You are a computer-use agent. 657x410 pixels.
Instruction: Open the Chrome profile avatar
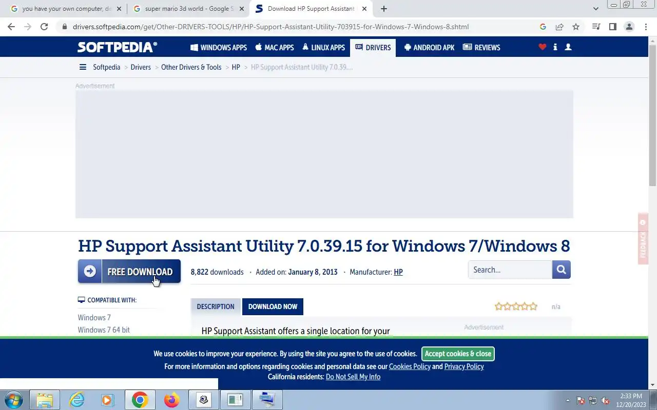(629, 27)
